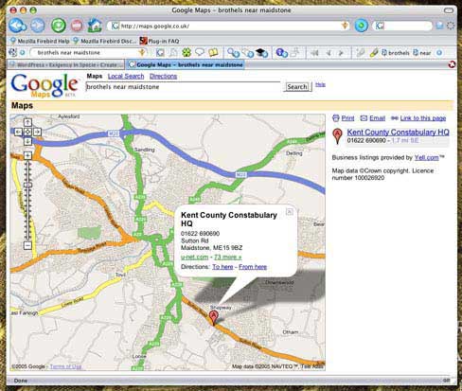Viewport: 462px width, 391px height.
Task: Click the green Reload page icon
Action: 59,26
